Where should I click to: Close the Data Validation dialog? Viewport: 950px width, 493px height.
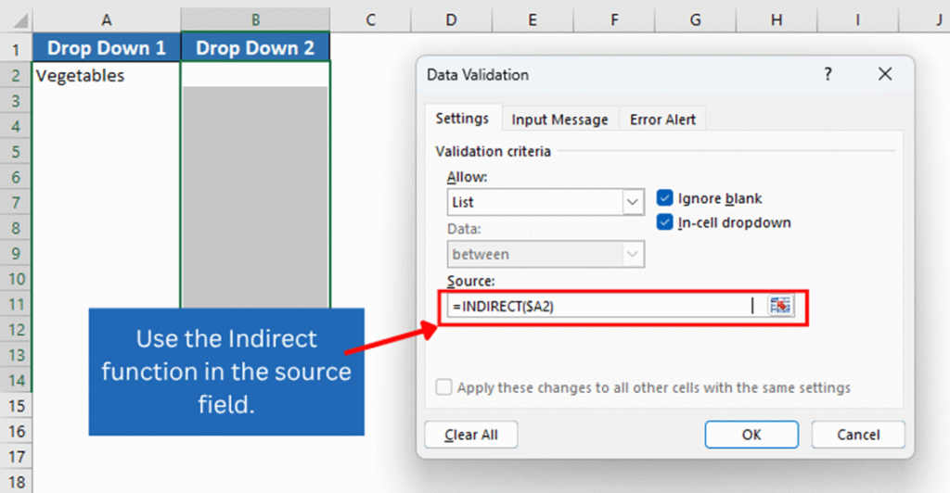885,74
